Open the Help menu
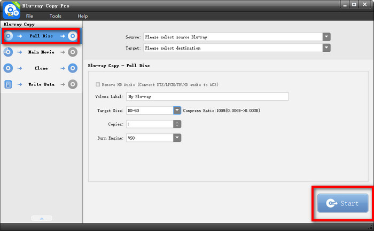374x231 pixels. tap(82, 17)
